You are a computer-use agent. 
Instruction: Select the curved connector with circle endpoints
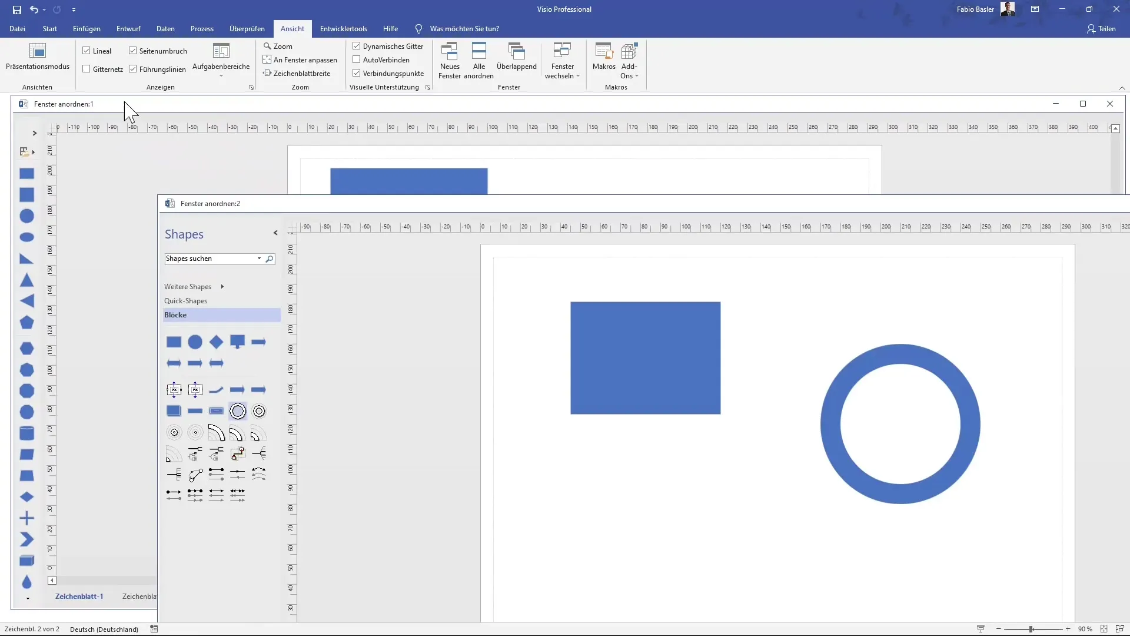pos(195,475)
